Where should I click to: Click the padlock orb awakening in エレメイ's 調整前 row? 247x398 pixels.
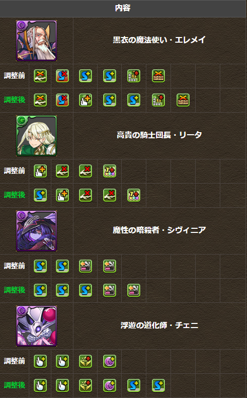[x=134, y=76]
